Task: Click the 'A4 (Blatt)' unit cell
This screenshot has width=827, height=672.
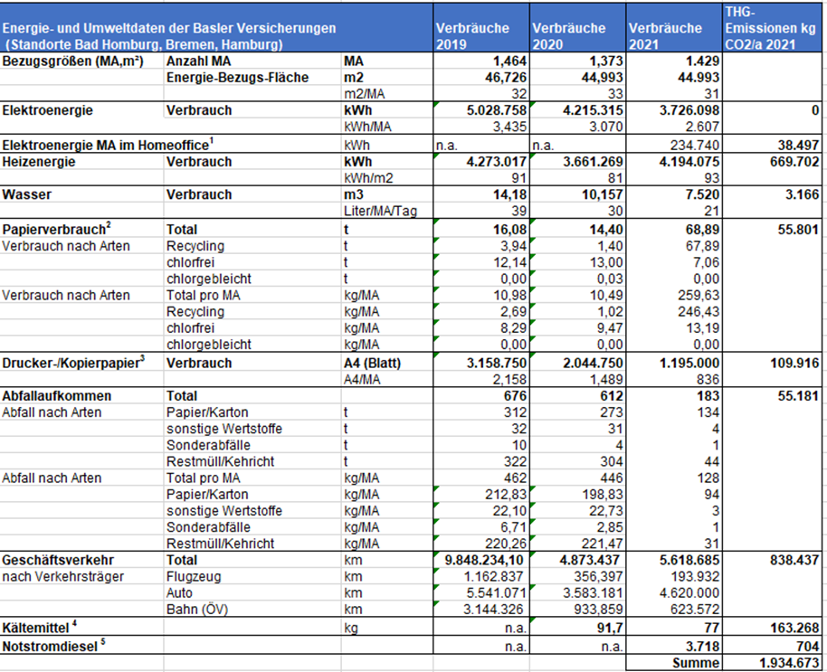Action: click(373, 364)
